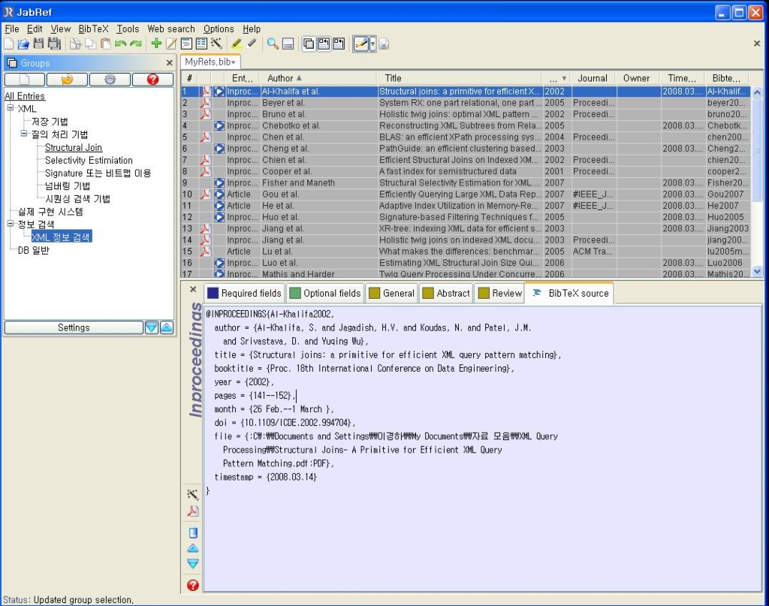Switch to the Optional fields tab

[325, 293]
